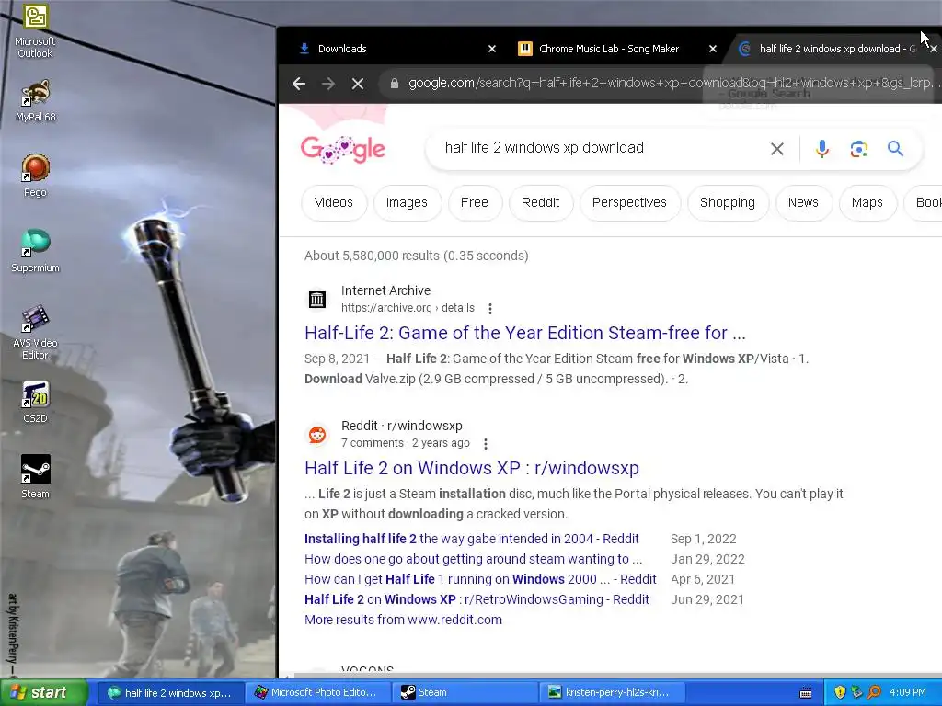Click the Apr 6, 2021 date text
942x706 pixels.
point(703,579)
